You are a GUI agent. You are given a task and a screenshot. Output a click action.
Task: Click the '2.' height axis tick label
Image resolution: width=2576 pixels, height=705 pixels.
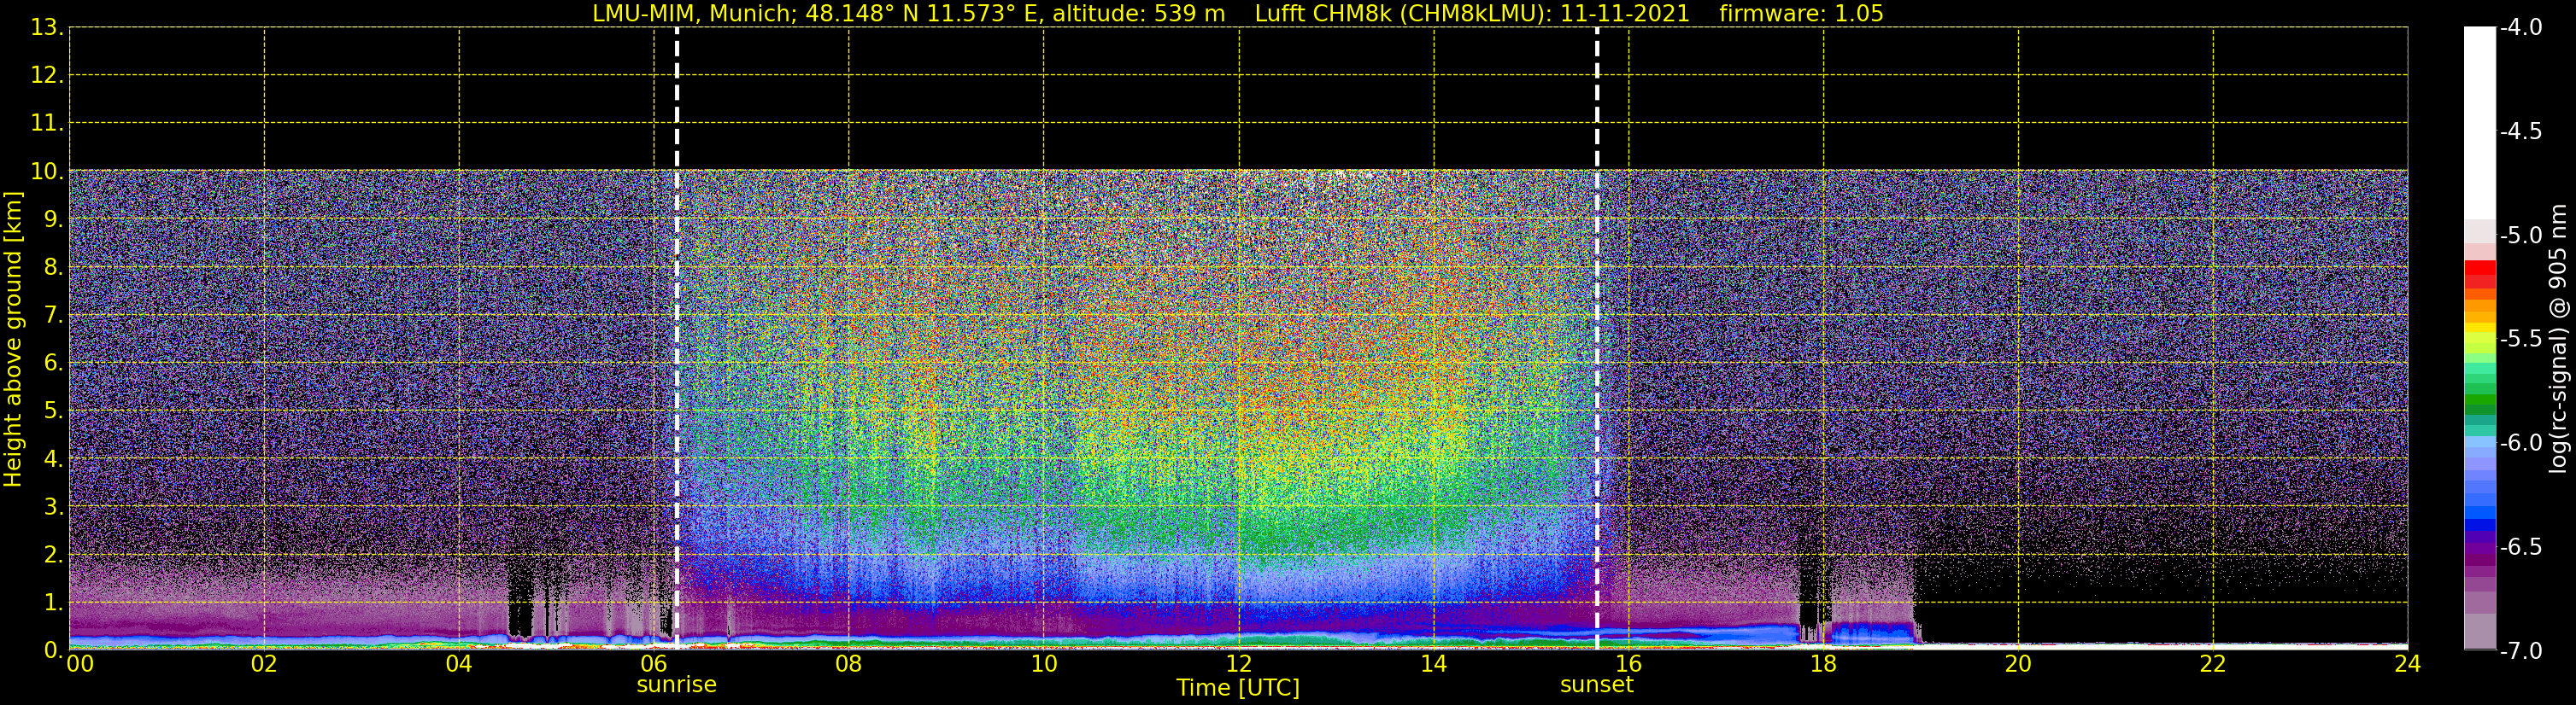54,556
